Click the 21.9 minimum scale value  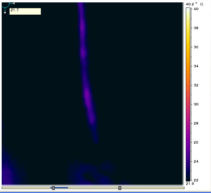(x=190, y=183)
